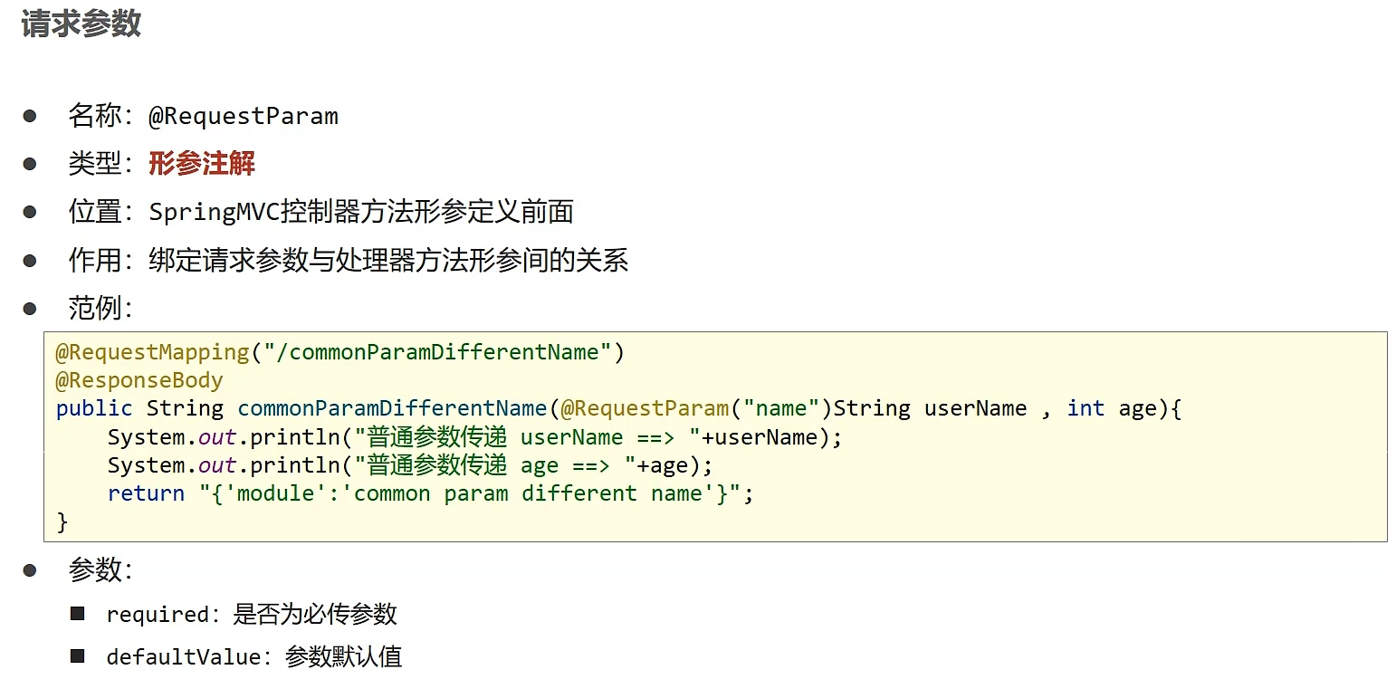The height and width of the screenshot is (679, 1396).
Task: Click the square bullet beside required
Action: 78,614
